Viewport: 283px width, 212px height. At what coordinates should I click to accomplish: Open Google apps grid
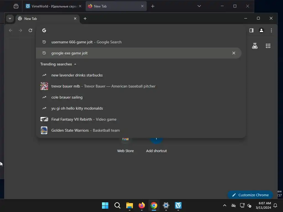[268, 46]
